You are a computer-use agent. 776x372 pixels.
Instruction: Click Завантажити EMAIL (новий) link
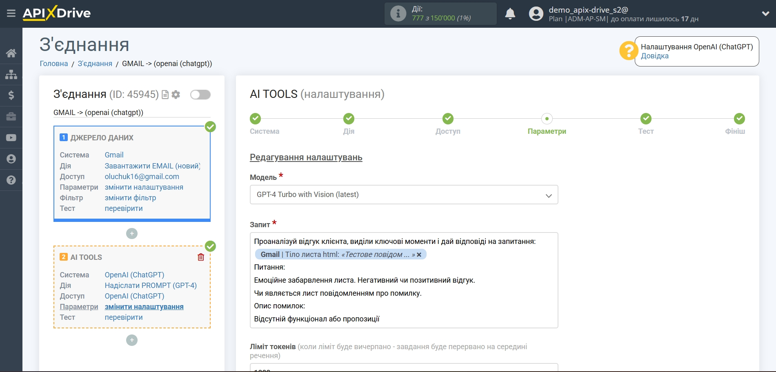pos(152,166)
